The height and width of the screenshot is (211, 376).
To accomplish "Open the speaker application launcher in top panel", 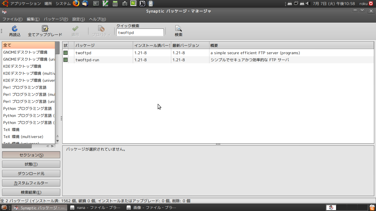I will coord(151,4).
